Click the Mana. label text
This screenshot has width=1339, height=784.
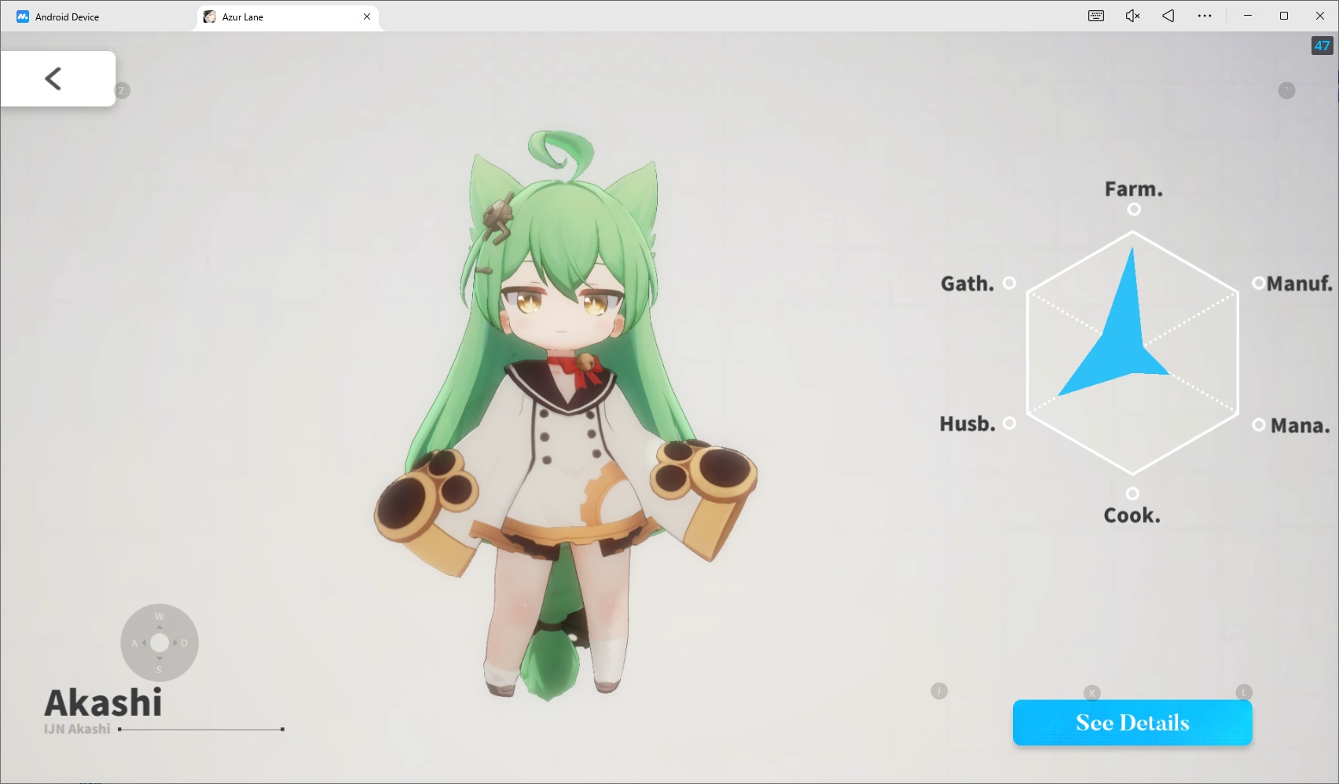[x=1300, y=425]
